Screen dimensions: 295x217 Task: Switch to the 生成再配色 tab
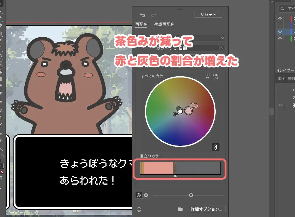coord(165,24)
